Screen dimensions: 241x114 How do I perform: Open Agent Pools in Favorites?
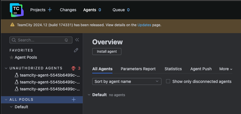click(x=26, y=57)
